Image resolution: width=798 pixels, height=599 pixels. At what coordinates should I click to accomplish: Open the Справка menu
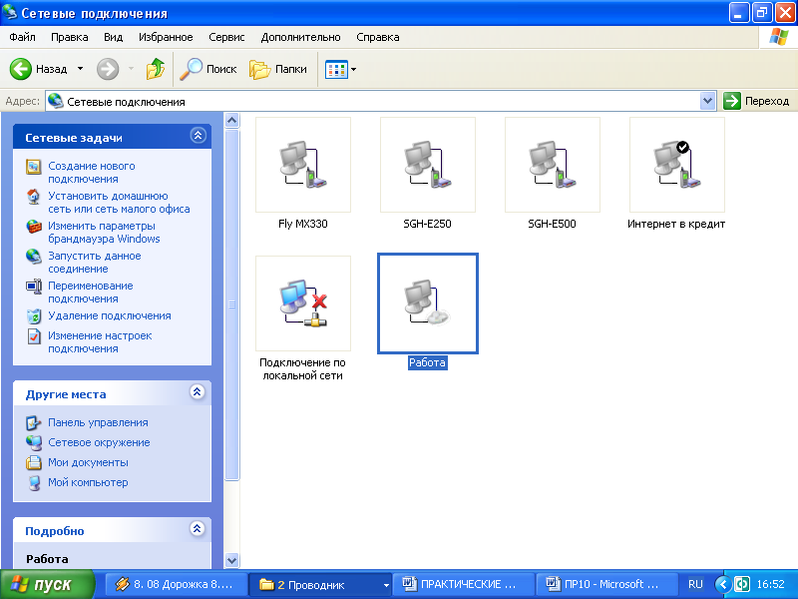[378, 37]
